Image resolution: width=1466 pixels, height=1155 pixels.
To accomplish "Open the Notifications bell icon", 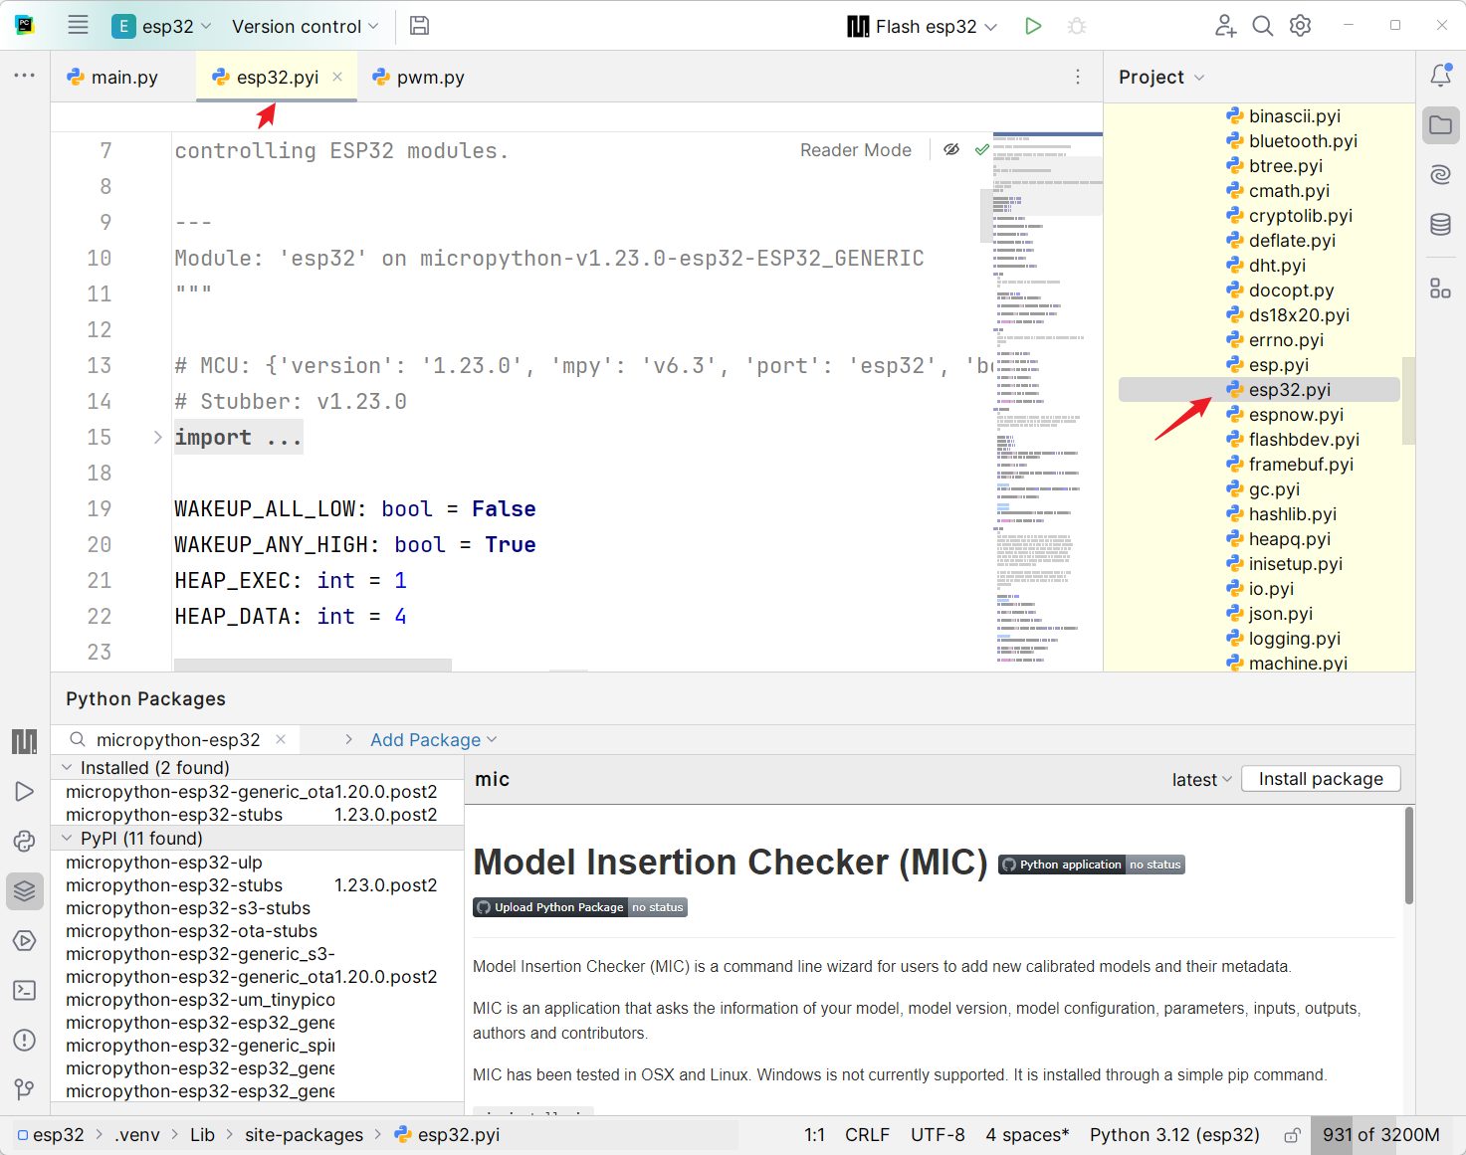I will point(1440,76).
